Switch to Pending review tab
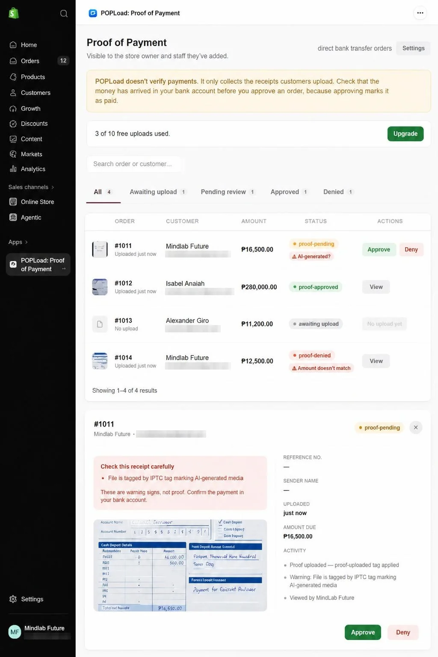The image size is (438, 657). pos(228,192)
